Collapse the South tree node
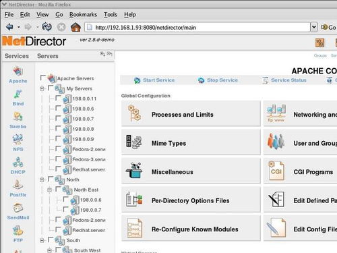Image resolution: width=337 pixels, height=253 pixels. [42, 240]
